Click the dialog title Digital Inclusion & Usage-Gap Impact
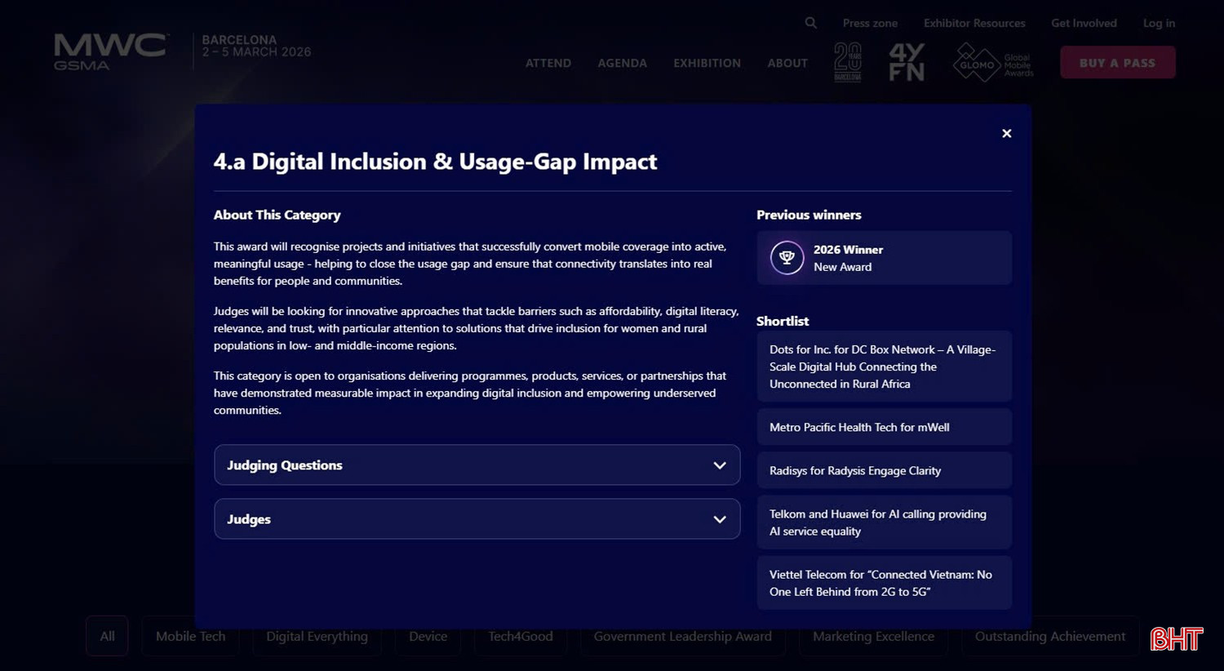 435,162
